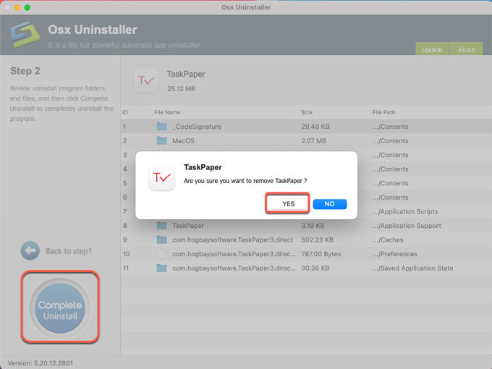
Task: Click the 25.12 MB app size label
Action: point(181,88)
